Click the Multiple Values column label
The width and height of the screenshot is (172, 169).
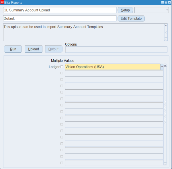click(x=62, y=61)
